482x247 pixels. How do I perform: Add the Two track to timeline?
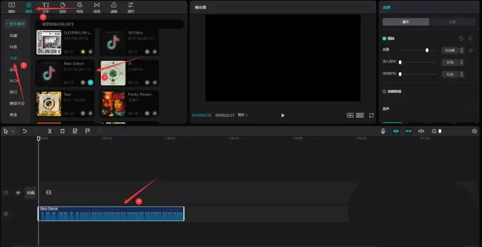pos(90,113)
